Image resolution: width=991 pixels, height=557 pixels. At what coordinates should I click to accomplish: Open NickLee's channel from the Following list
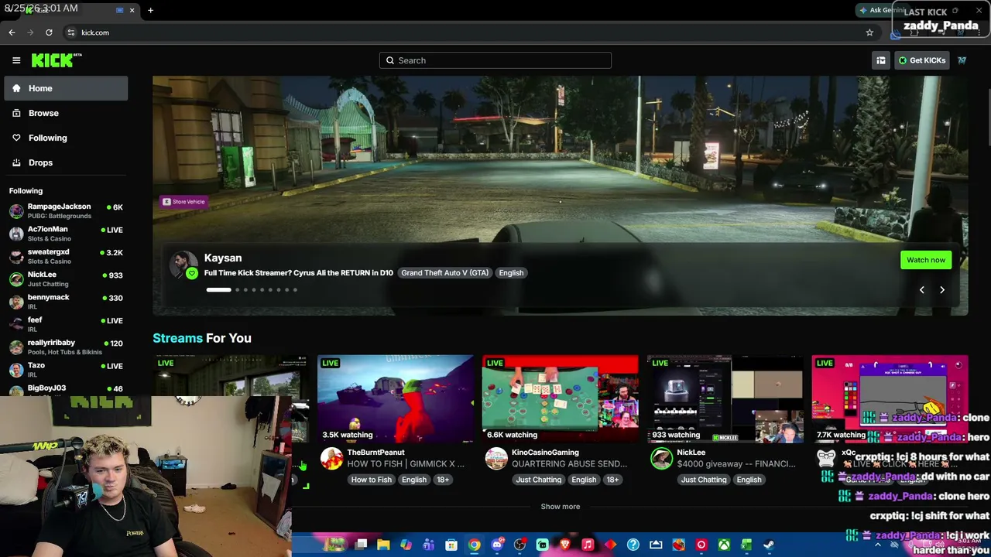[66, 279]
